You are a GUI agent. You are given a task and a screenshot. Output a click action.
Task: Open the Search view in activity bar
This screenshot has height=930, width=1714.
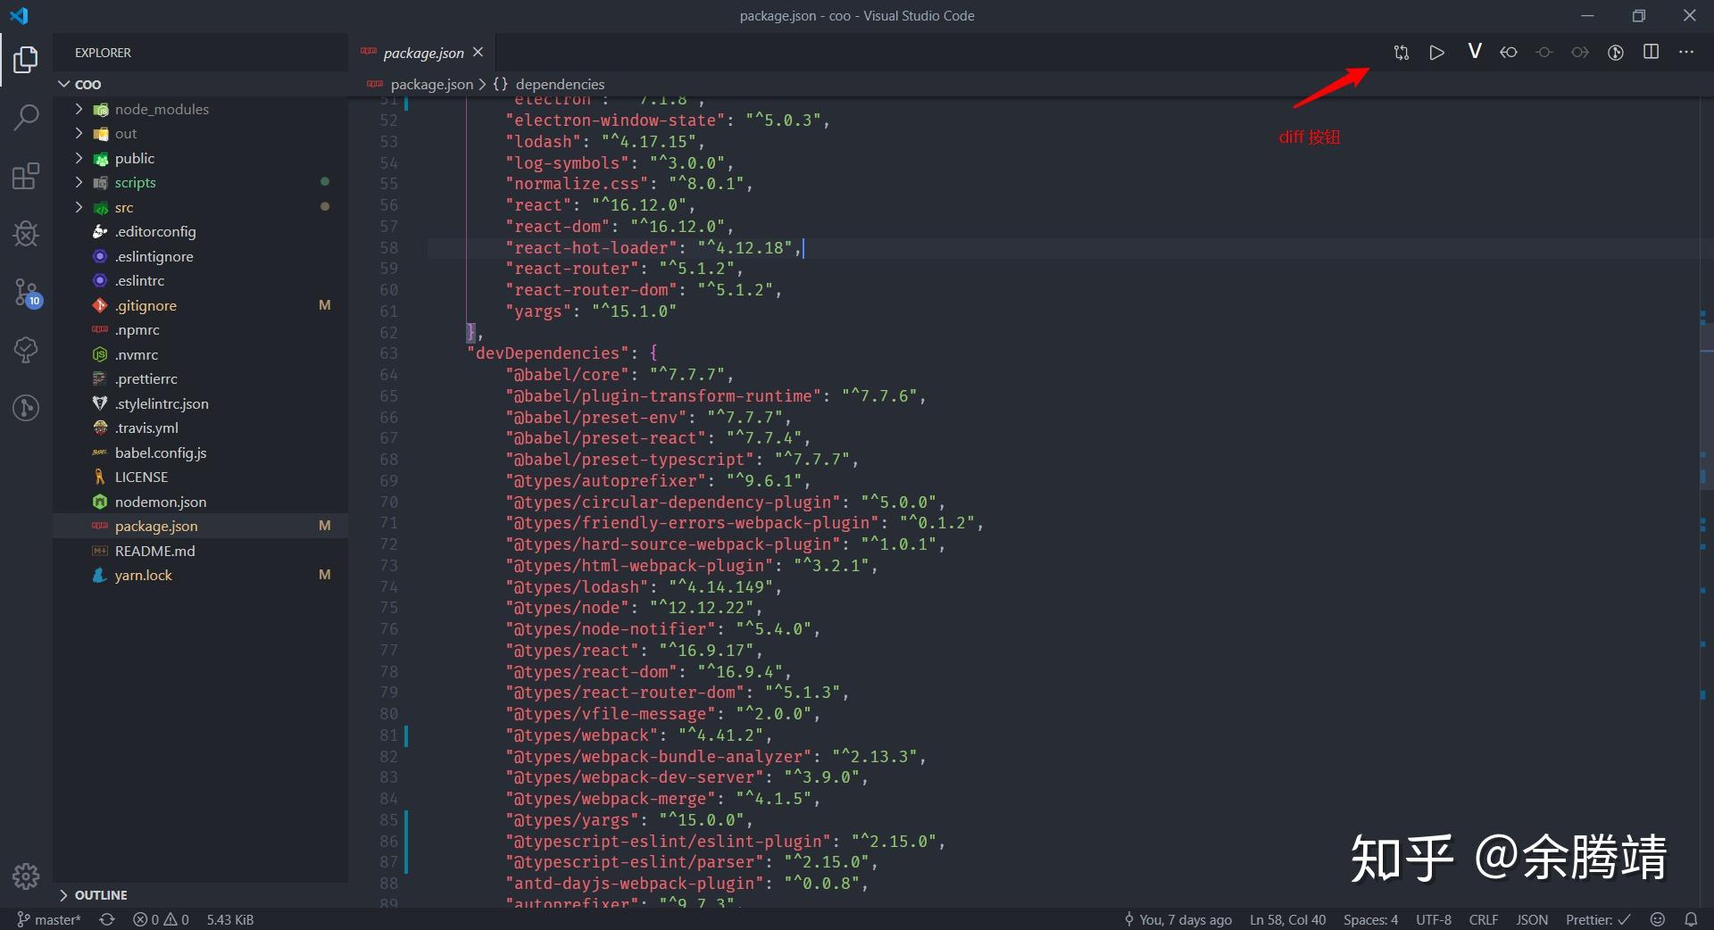(26, 116)
